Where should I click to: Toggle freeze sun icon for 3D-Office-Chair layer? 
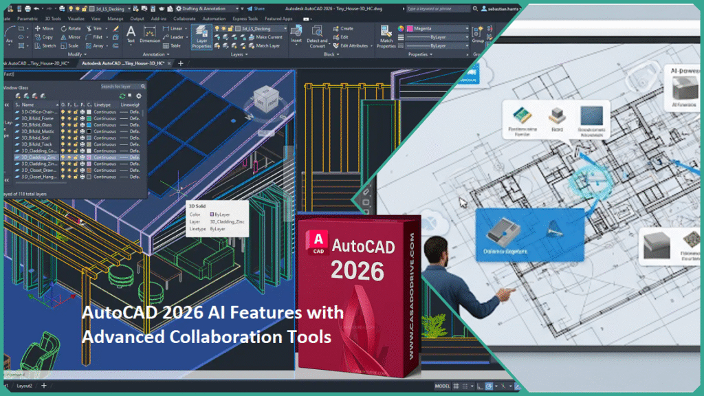tap(69, 112)
